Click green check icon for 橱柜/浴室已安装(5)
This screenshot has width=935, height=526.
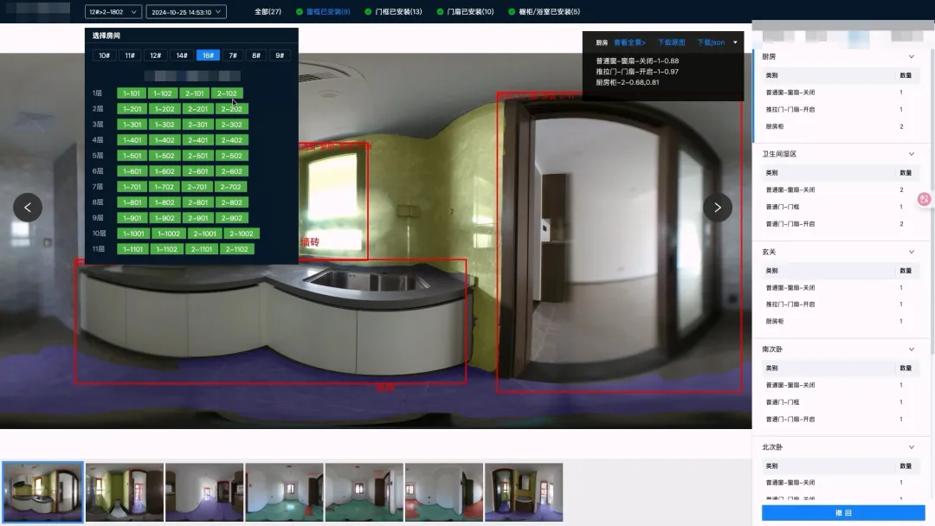[511, 12]
